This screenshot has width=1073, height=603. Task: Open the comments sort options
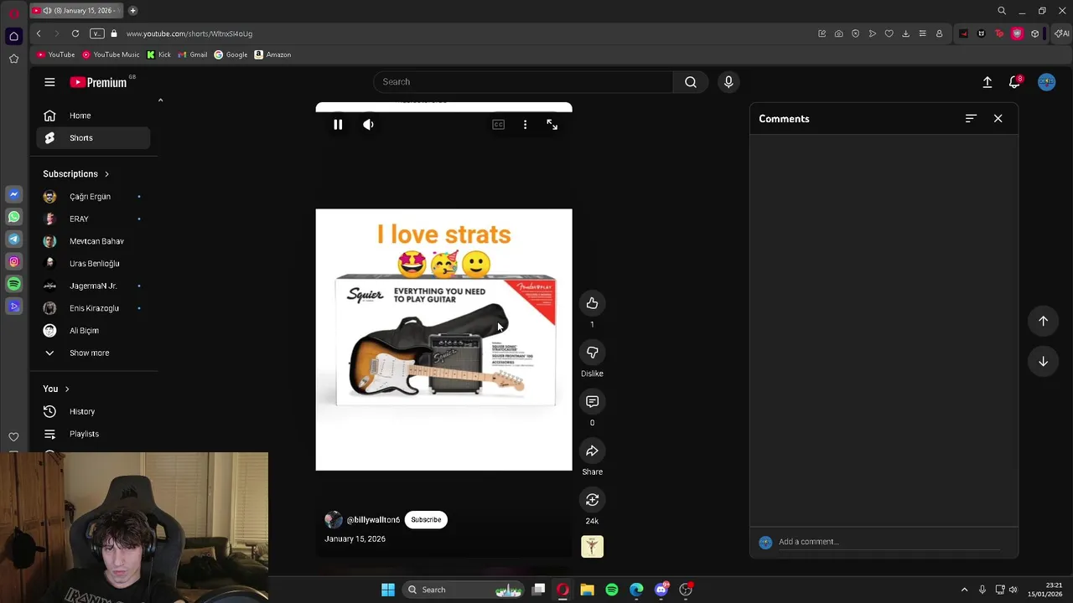click(x=971, y=119)
